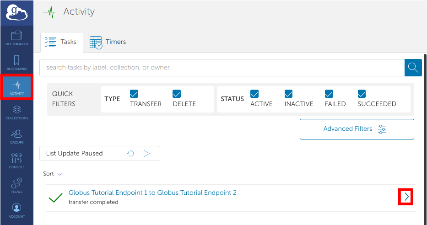The image size is (427, 225).
Task: Resume list updates with play icon
Action: tap(146, 154)
